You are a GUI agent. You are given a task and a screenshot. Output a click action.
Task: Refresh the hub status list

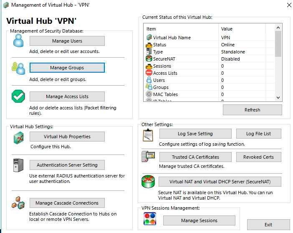point(252,110)
